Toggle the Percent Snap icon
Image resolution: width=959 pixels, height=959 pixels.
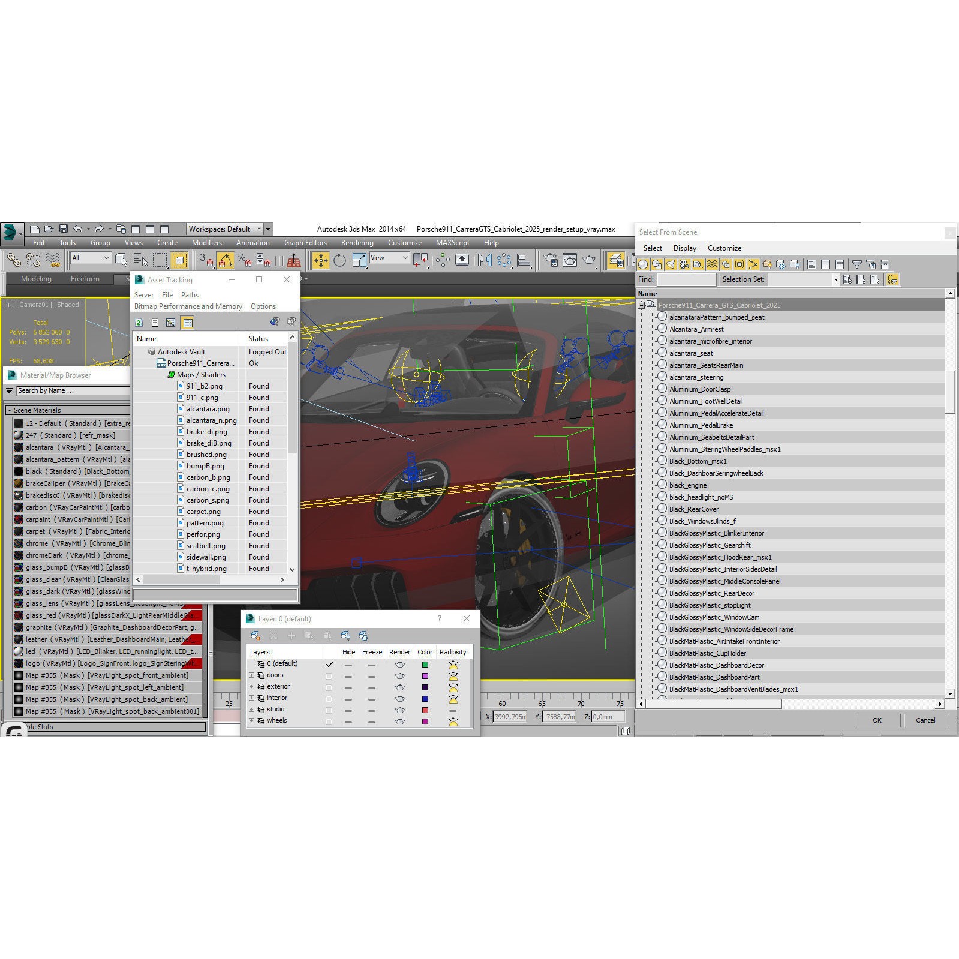tap(244, 260)
